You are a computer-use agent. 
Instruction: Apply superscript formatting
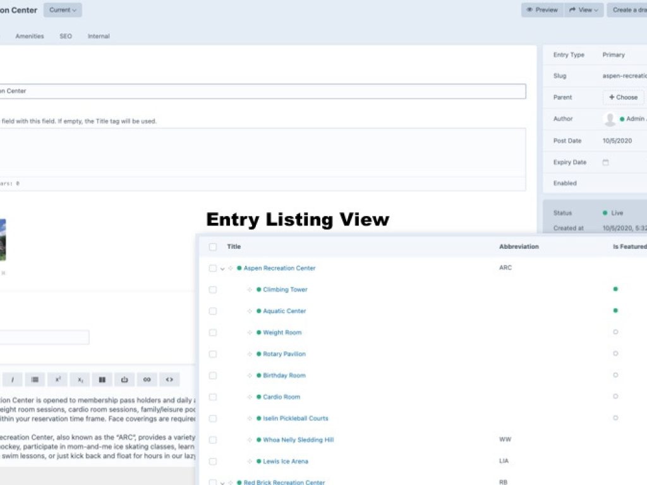point(57,380)
